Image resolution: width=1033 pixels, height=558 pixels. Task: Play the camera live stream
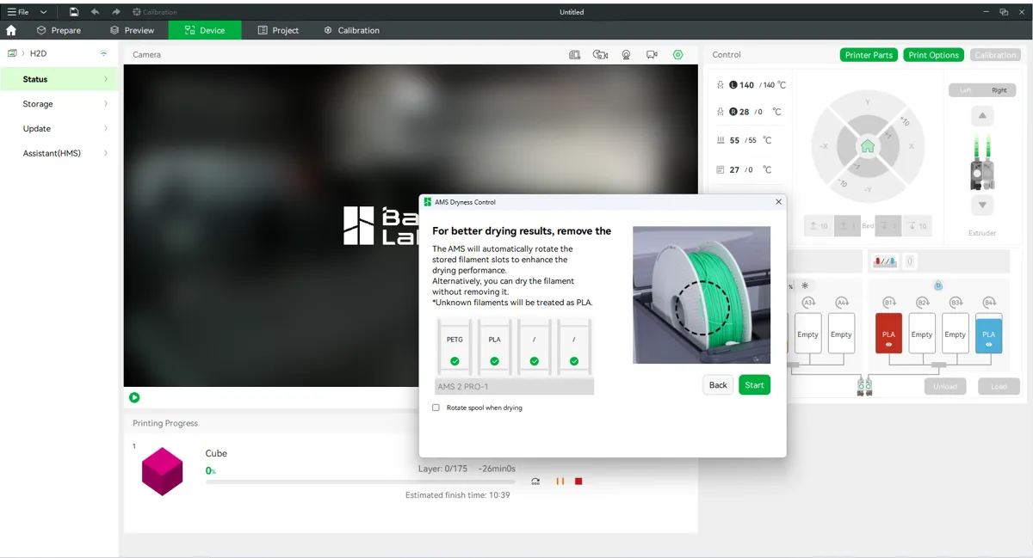(x=134, y=397)
